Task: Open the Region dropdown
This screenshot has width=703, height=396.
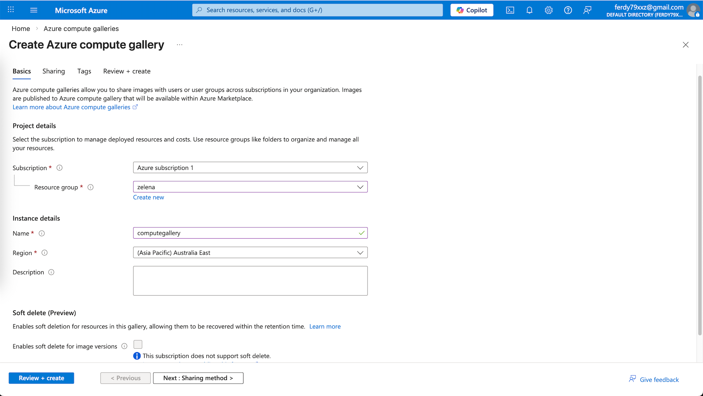Action: point(250,253)
